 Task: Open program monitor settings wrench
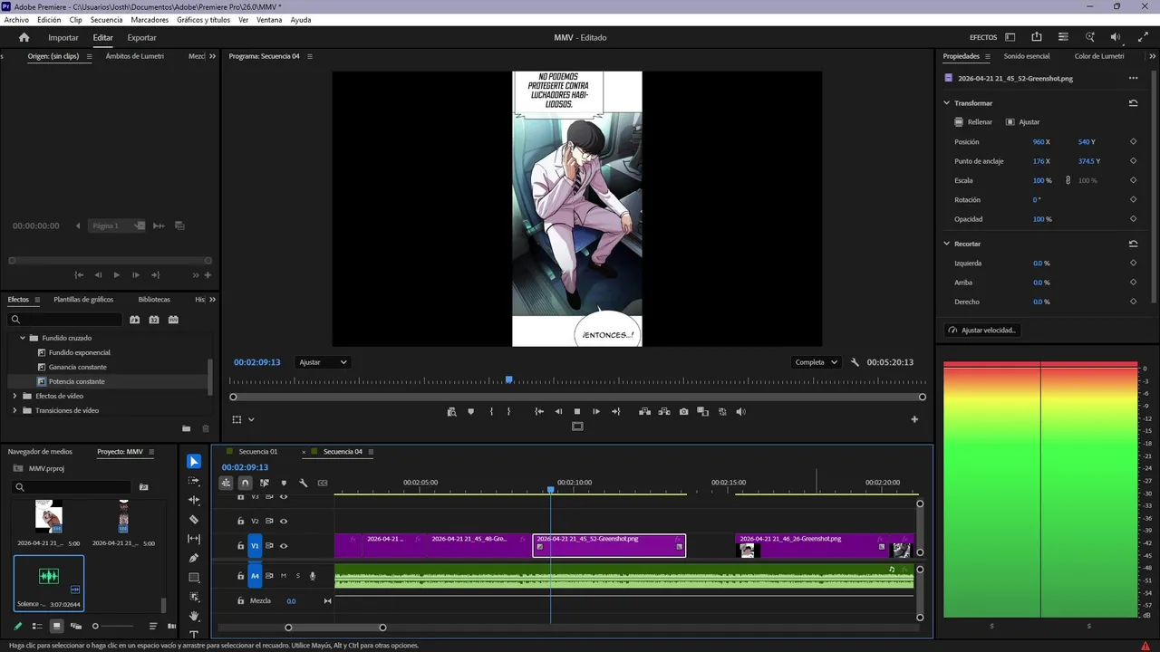(x=855, y=362)
